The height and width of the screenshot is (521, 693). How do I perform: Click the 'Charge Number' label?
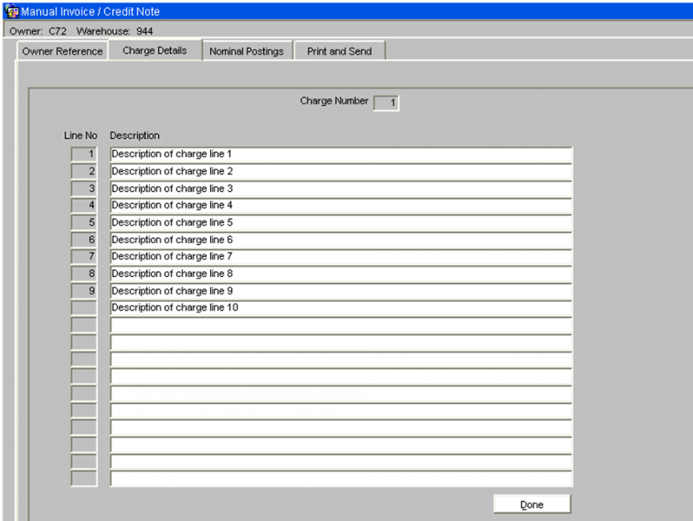tap(334, 102)
